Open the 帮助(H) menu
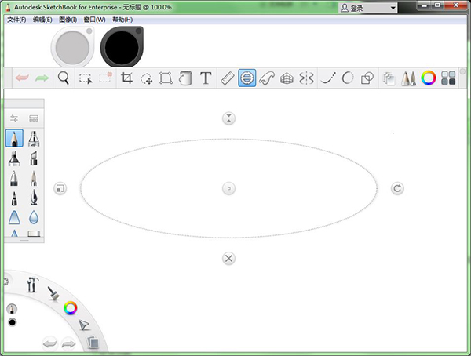This screenshot has height=356, width=471. coord(122,20)
